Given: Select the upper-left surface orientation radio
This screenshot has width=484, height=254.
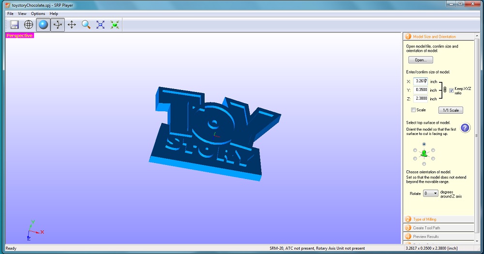Looking at the screenshot, I should tap(415, 150).
